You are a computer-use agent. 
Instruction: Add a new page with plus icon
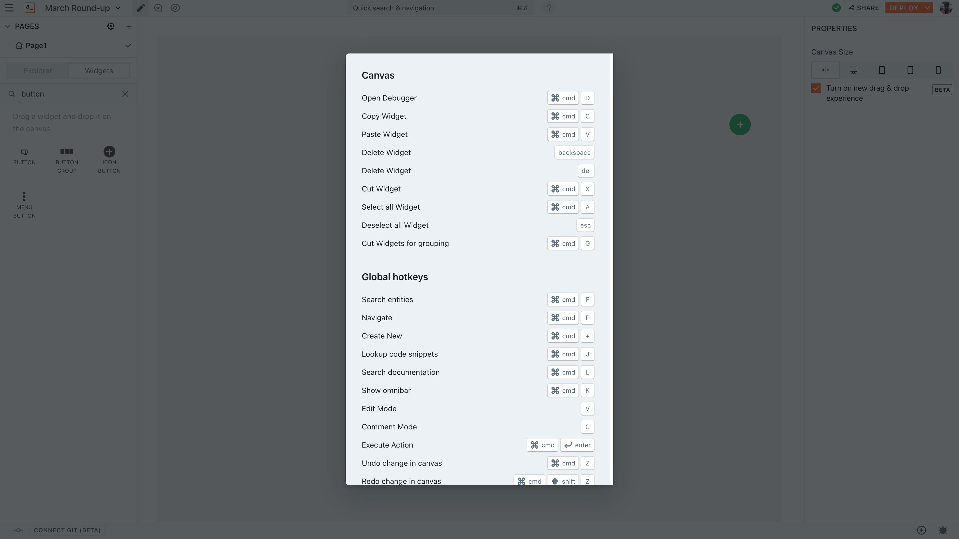coord(129,26)
